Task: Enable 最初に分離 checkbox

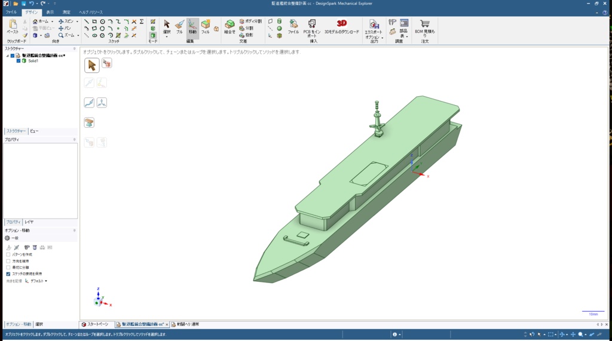Action: coord(8,268)
